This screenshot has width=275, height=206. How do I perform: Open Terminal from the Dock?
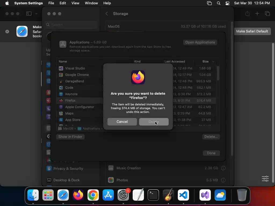click(153, 195)
